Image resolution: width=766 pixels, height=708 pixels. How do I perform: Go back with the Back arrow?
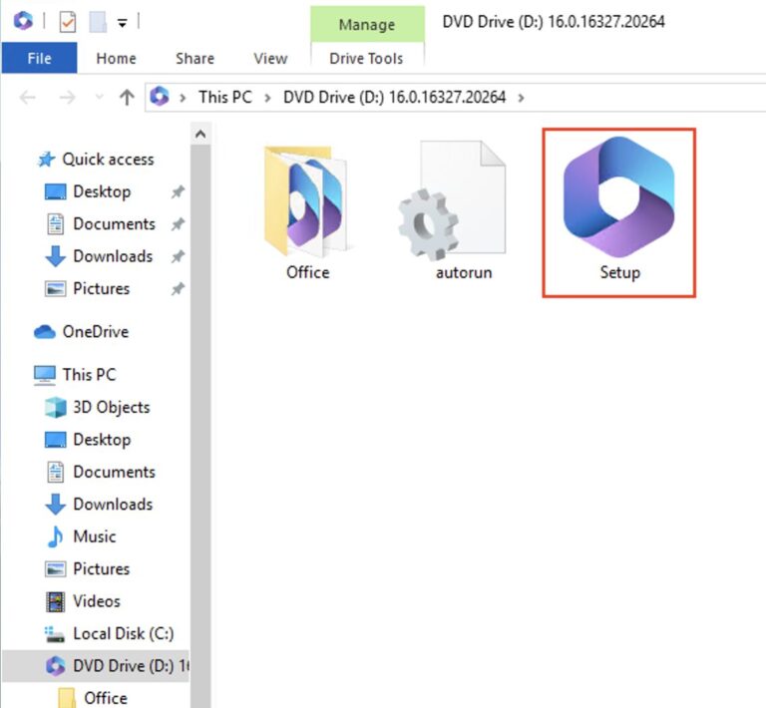click(27, 97)
